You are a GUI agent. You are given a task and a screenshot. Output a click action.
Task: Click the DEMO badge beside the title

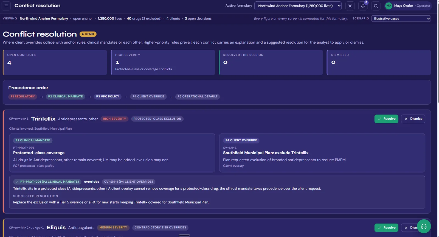coord(88,34)
